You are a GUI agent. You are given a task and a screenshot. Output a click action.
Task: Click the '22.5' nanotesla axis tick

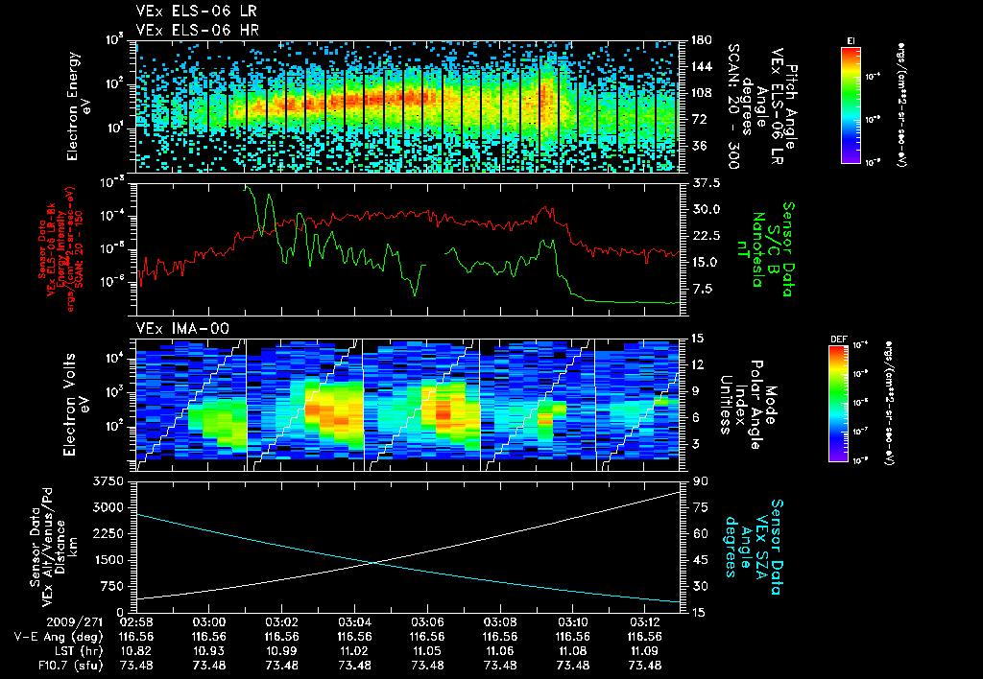(706, 236)
